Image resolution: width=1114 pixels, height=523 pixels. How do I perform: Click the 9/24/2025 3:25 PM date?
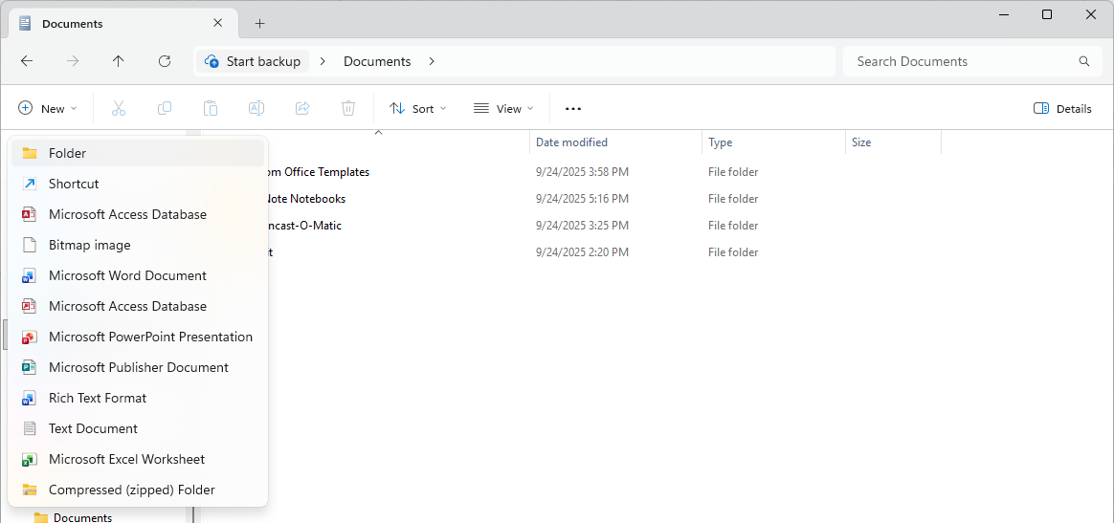582,226
